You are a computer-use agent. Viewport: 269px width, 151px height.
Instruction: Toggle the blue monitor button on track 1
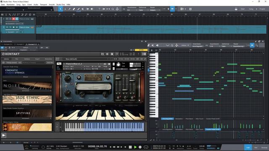[17, 19]
